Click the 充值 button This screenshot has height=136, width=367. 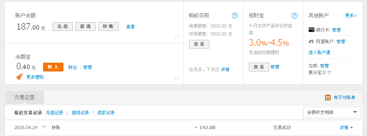point(63,26)
